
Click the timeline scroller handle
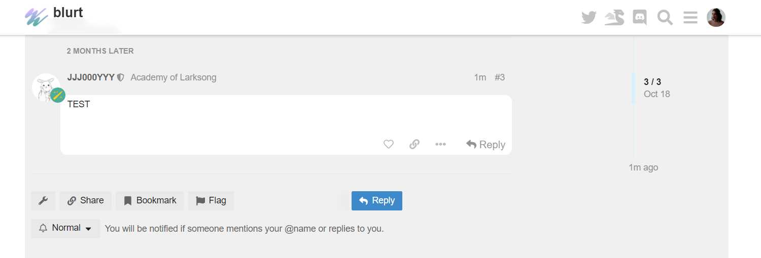pyautogui.click(x=634, y=88)
